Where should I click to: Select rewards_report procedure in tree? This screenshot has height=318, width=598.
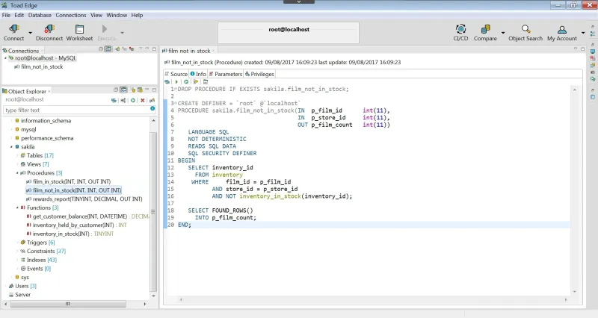pyautogui.click(x=84, y=199)
